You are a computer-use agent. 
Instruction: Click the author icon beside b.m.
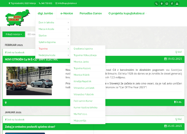175,102
